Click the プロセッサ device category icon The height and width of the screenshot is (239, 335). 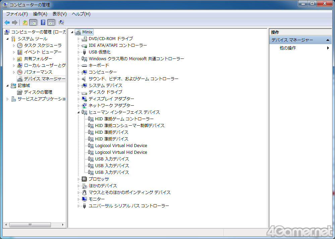[84, 179]
